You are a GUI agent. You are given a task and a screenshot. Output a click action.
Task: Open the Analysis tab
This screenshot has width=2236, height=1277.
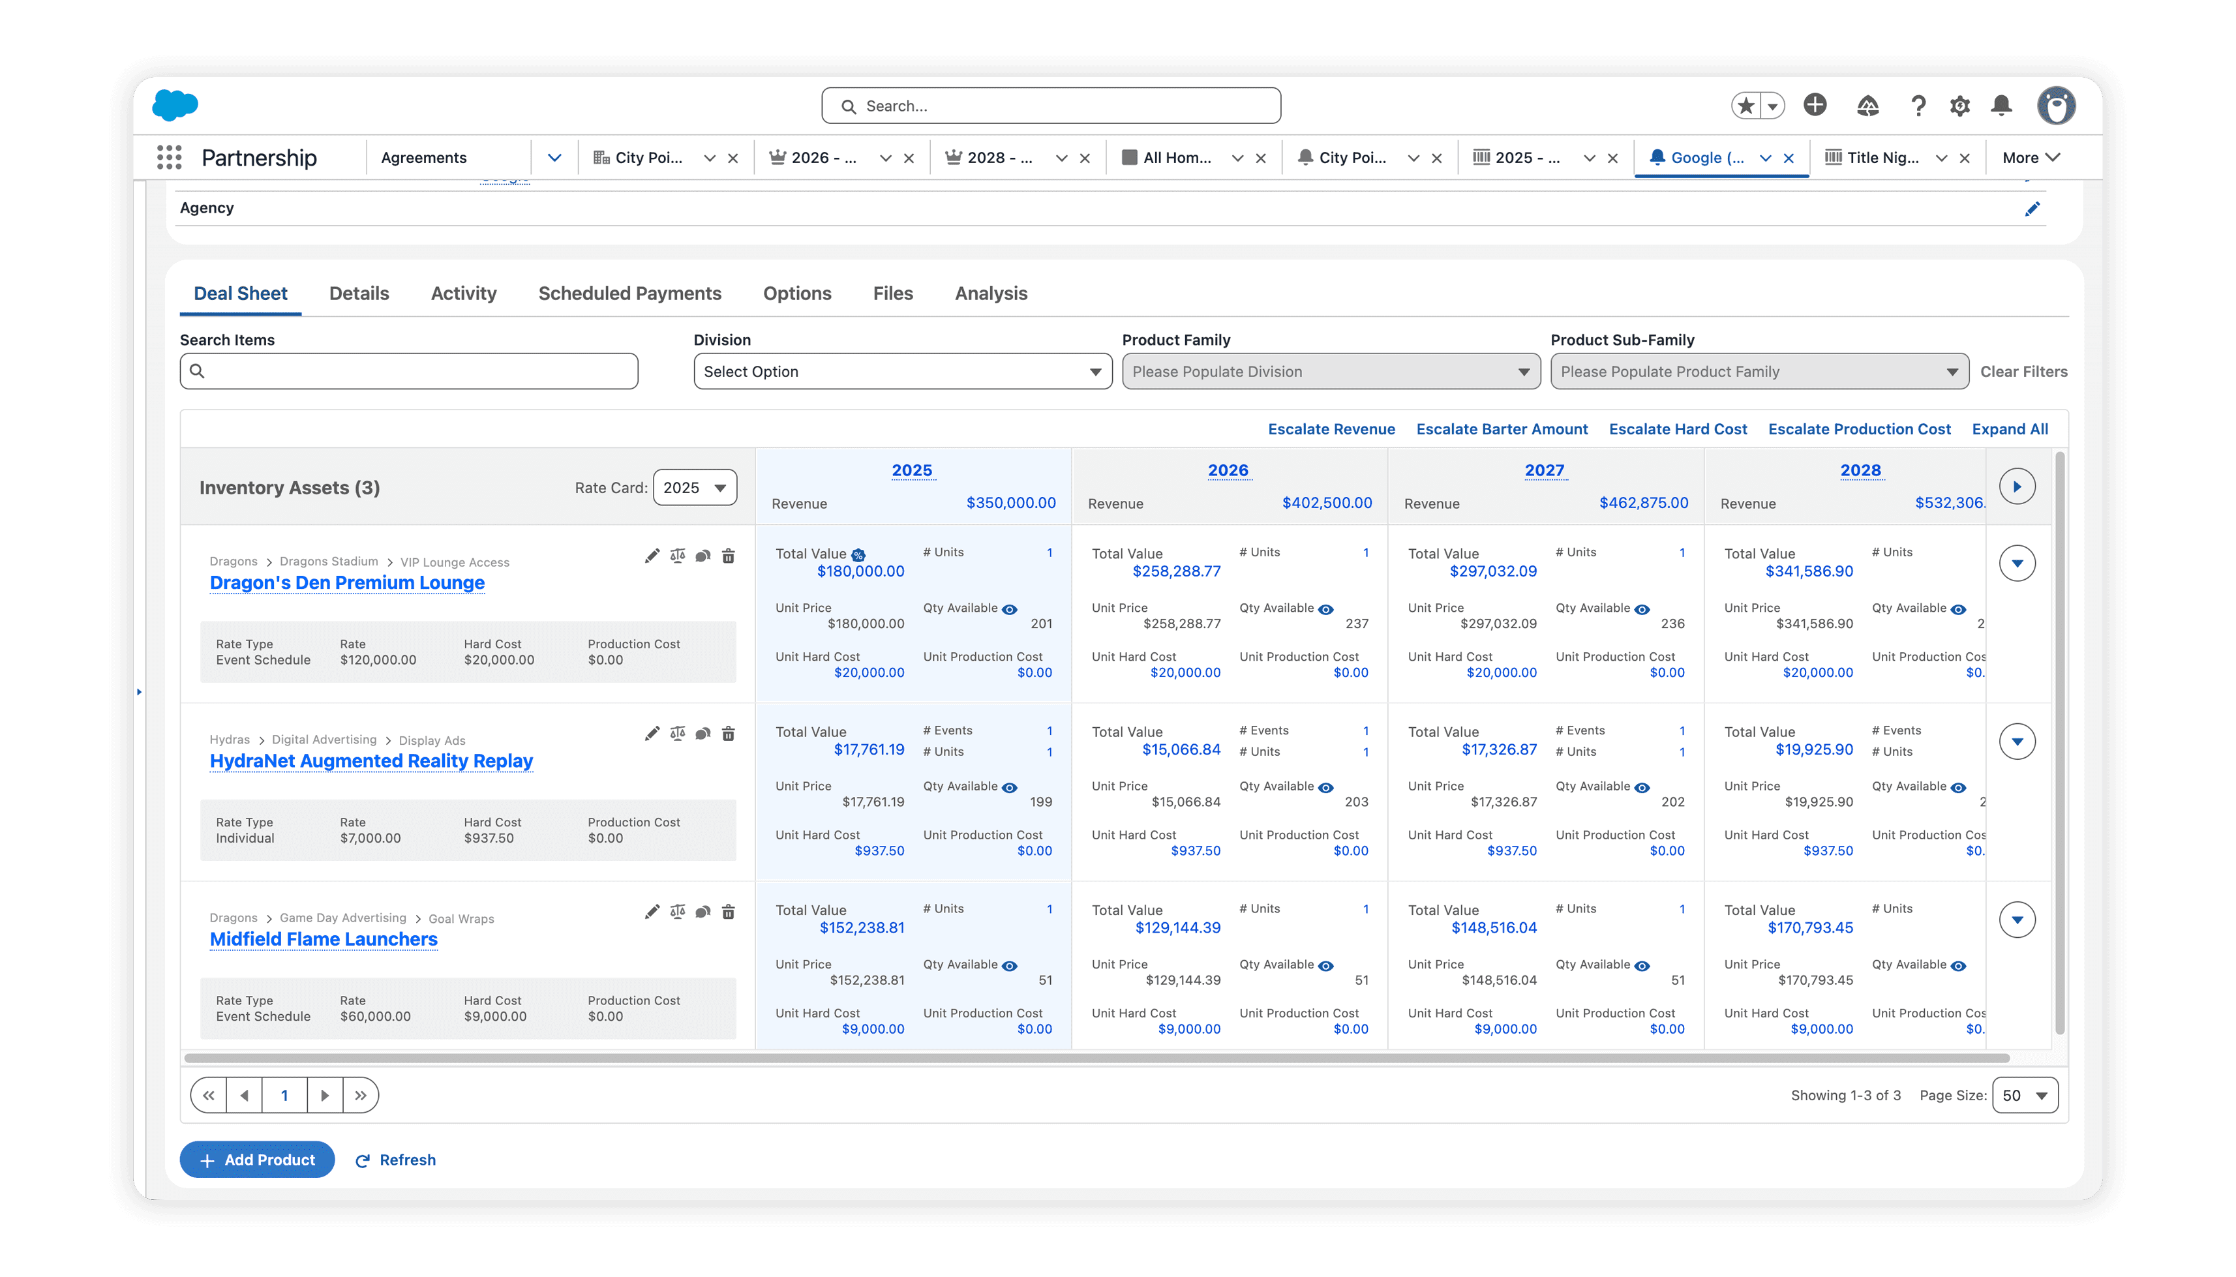(990, 294)
